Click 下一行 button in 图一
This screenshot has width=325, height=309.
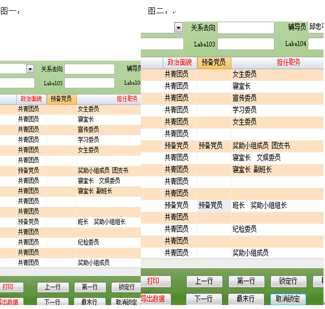pos(53,302)
